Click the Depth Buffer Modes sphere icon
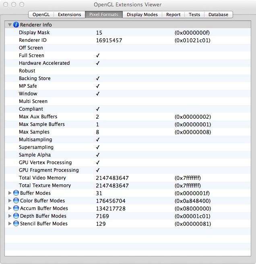This screenshot has height=264, width=256. [16, 216]
